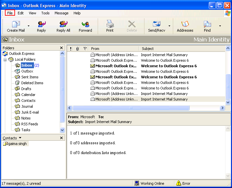
Task: Click the Sent Items folder icon
Action: point(17,77)
